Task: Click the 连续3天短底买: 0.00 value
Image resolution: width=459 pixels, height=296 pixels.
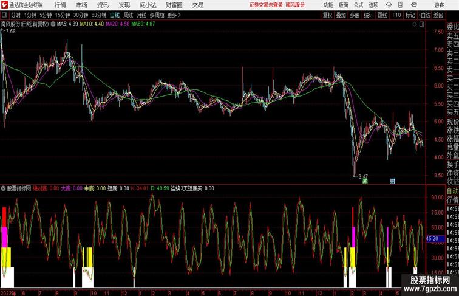Action: click(192, 188)
